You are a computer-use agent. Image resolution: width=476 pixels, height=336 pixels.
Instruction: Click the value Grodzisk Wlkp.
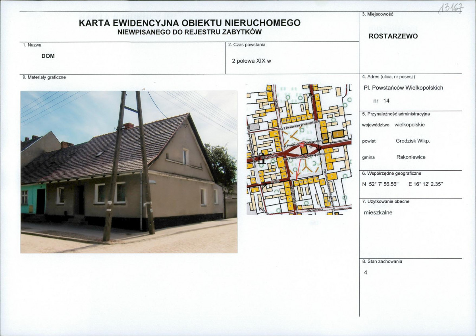pyautogui.click(x=413, y=141)
